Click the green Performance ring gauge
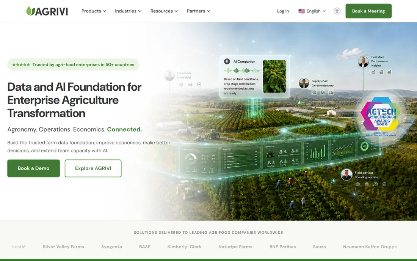The image size is (417, 261). (364, 146)
